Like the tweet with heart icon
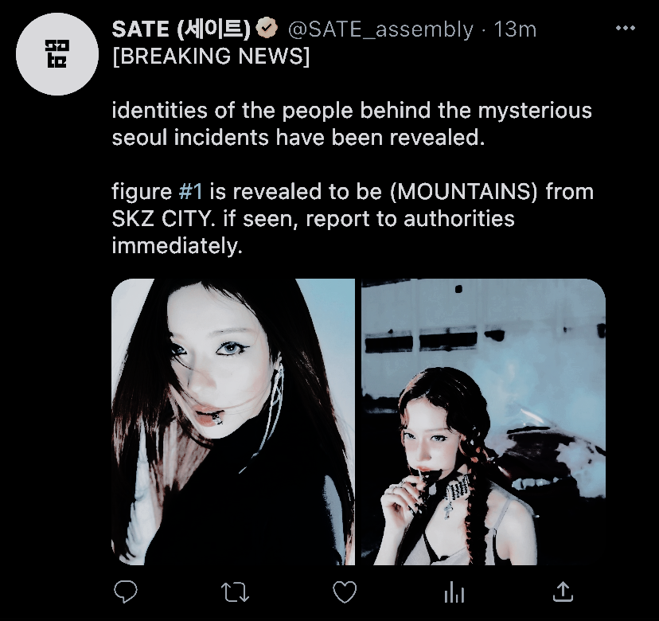This screenshot has width=659, height=621. (x=345, y=592)
